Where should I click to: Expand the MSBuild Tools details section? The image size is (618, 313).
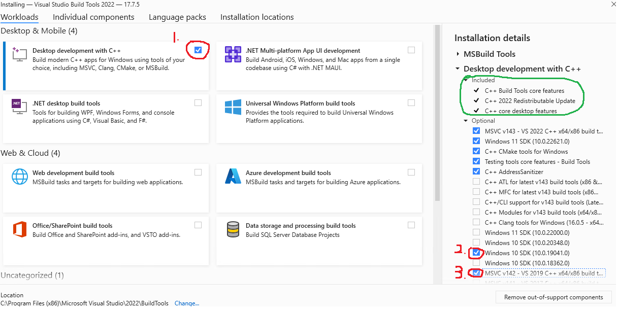[458, 54]
